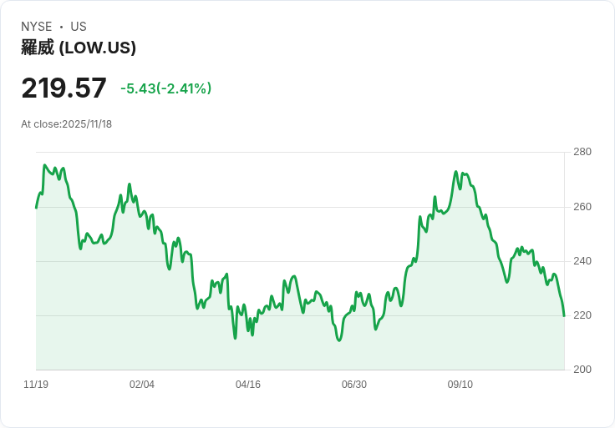
Task: Select the 260 price axis label
Action: [582, 207]
